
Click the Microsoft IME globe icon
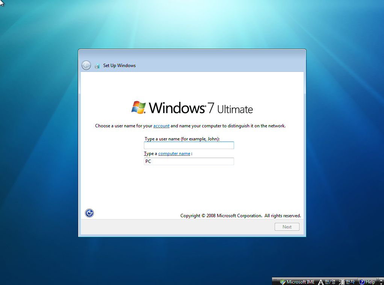click(283, 282)
